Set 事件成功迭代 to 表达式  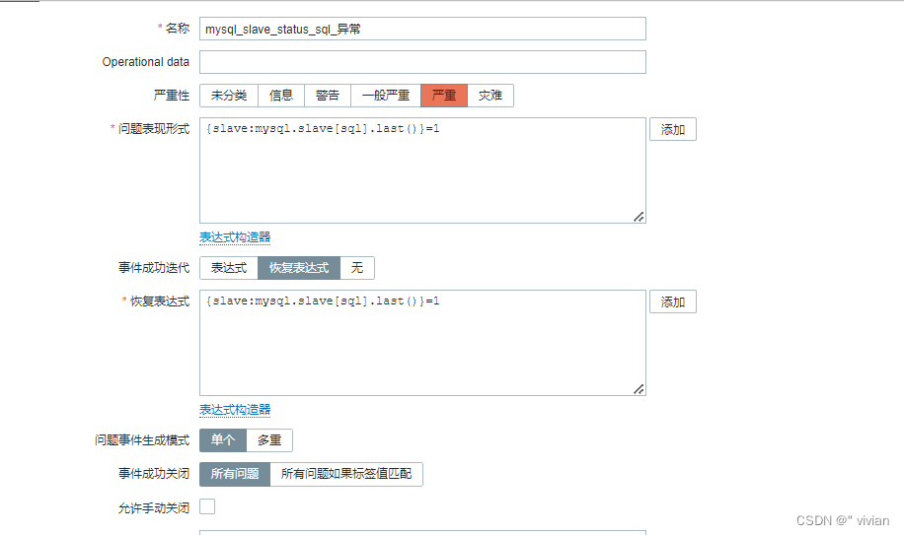pyautogui.click(x=229, y=268)
